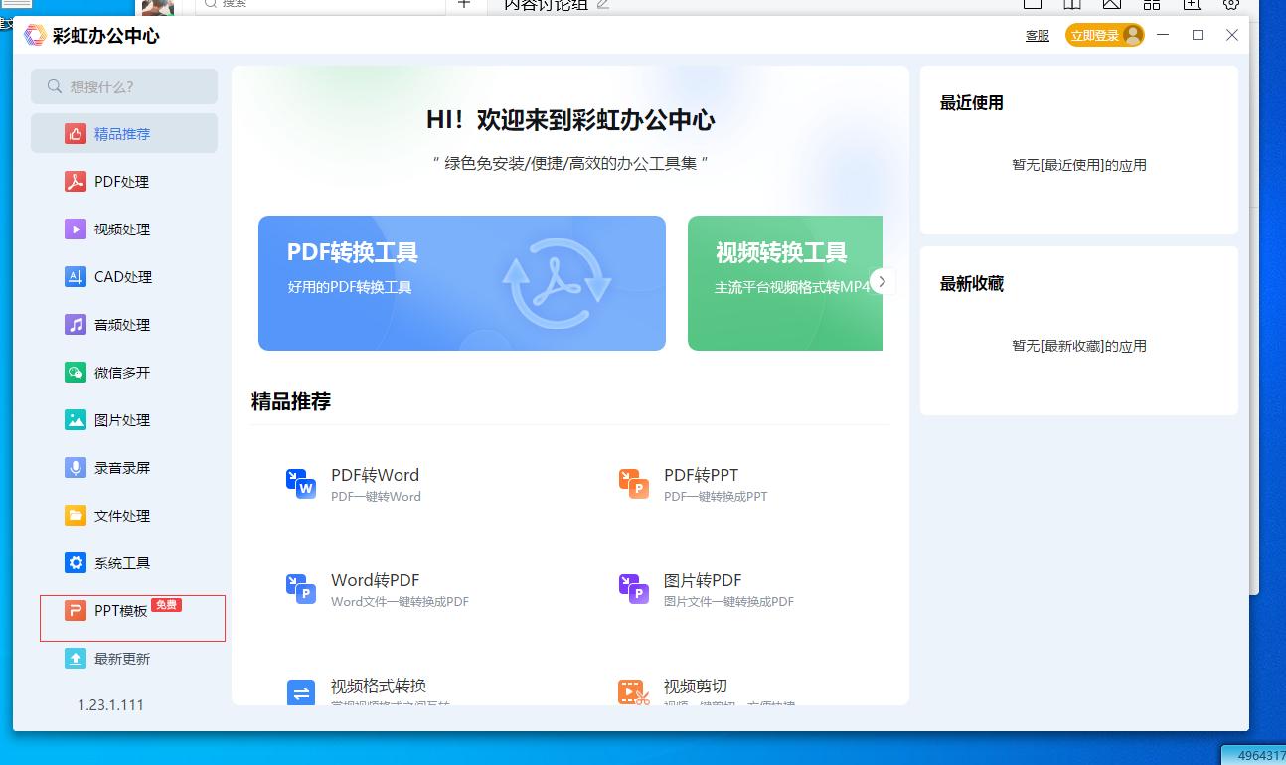Switch to the 精品推荐 tab
The image size is (1286, 765).
(123, 133)
